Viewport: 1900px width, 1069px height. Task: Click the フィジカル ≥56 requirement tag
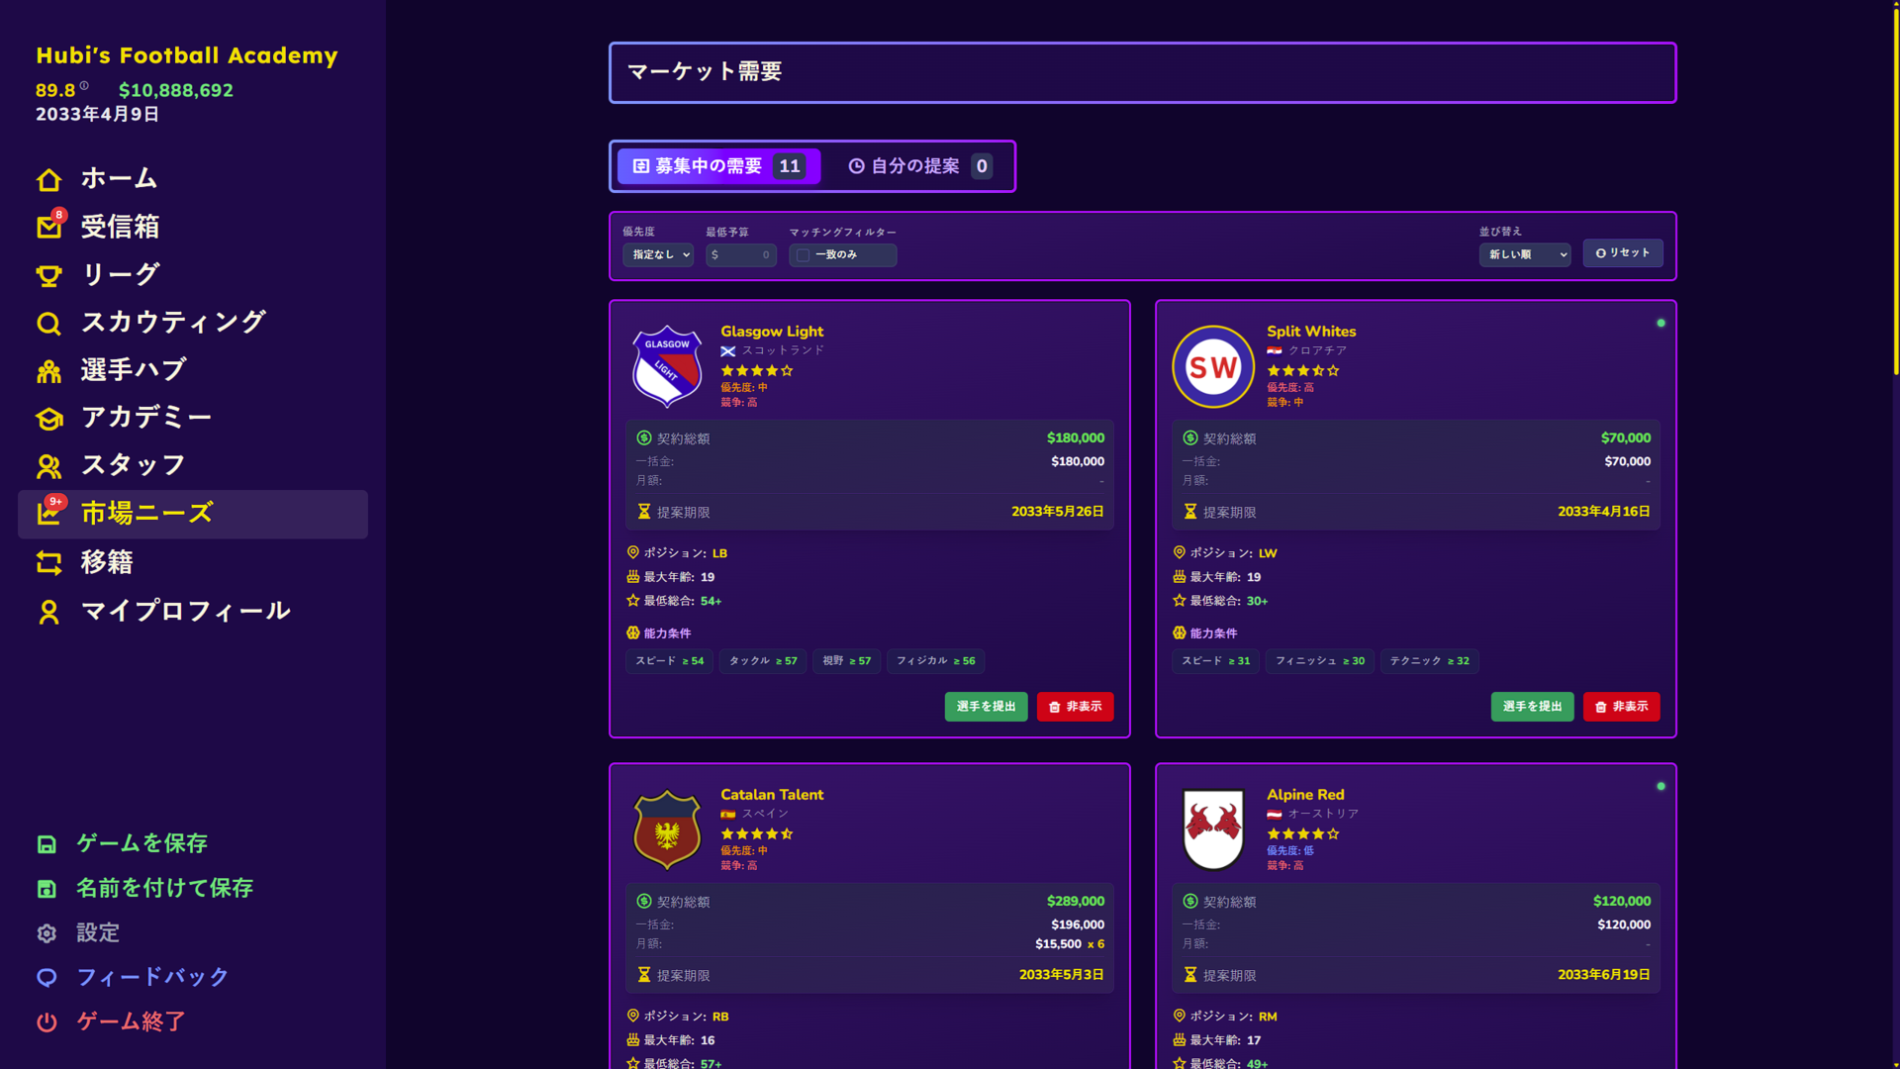[935, 661]
